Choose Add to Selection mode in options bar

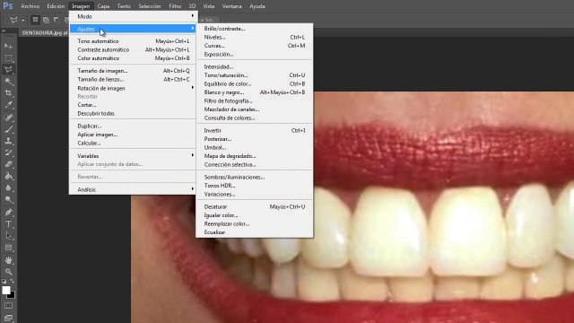click(46, 20)
